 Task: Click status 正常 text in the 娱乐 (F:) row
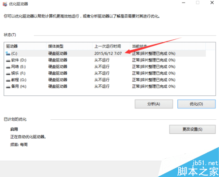point(154,73)
